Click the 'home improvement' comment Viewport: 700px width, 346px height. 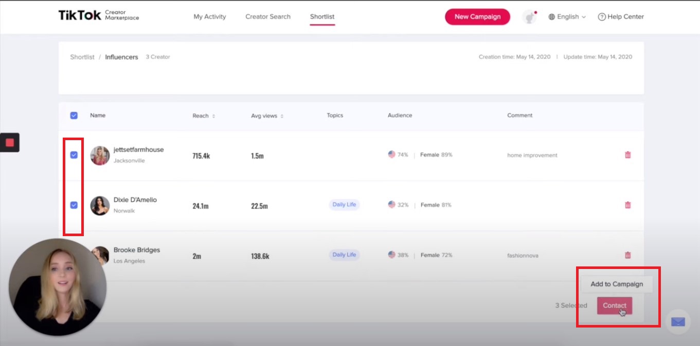pos(532,155)
